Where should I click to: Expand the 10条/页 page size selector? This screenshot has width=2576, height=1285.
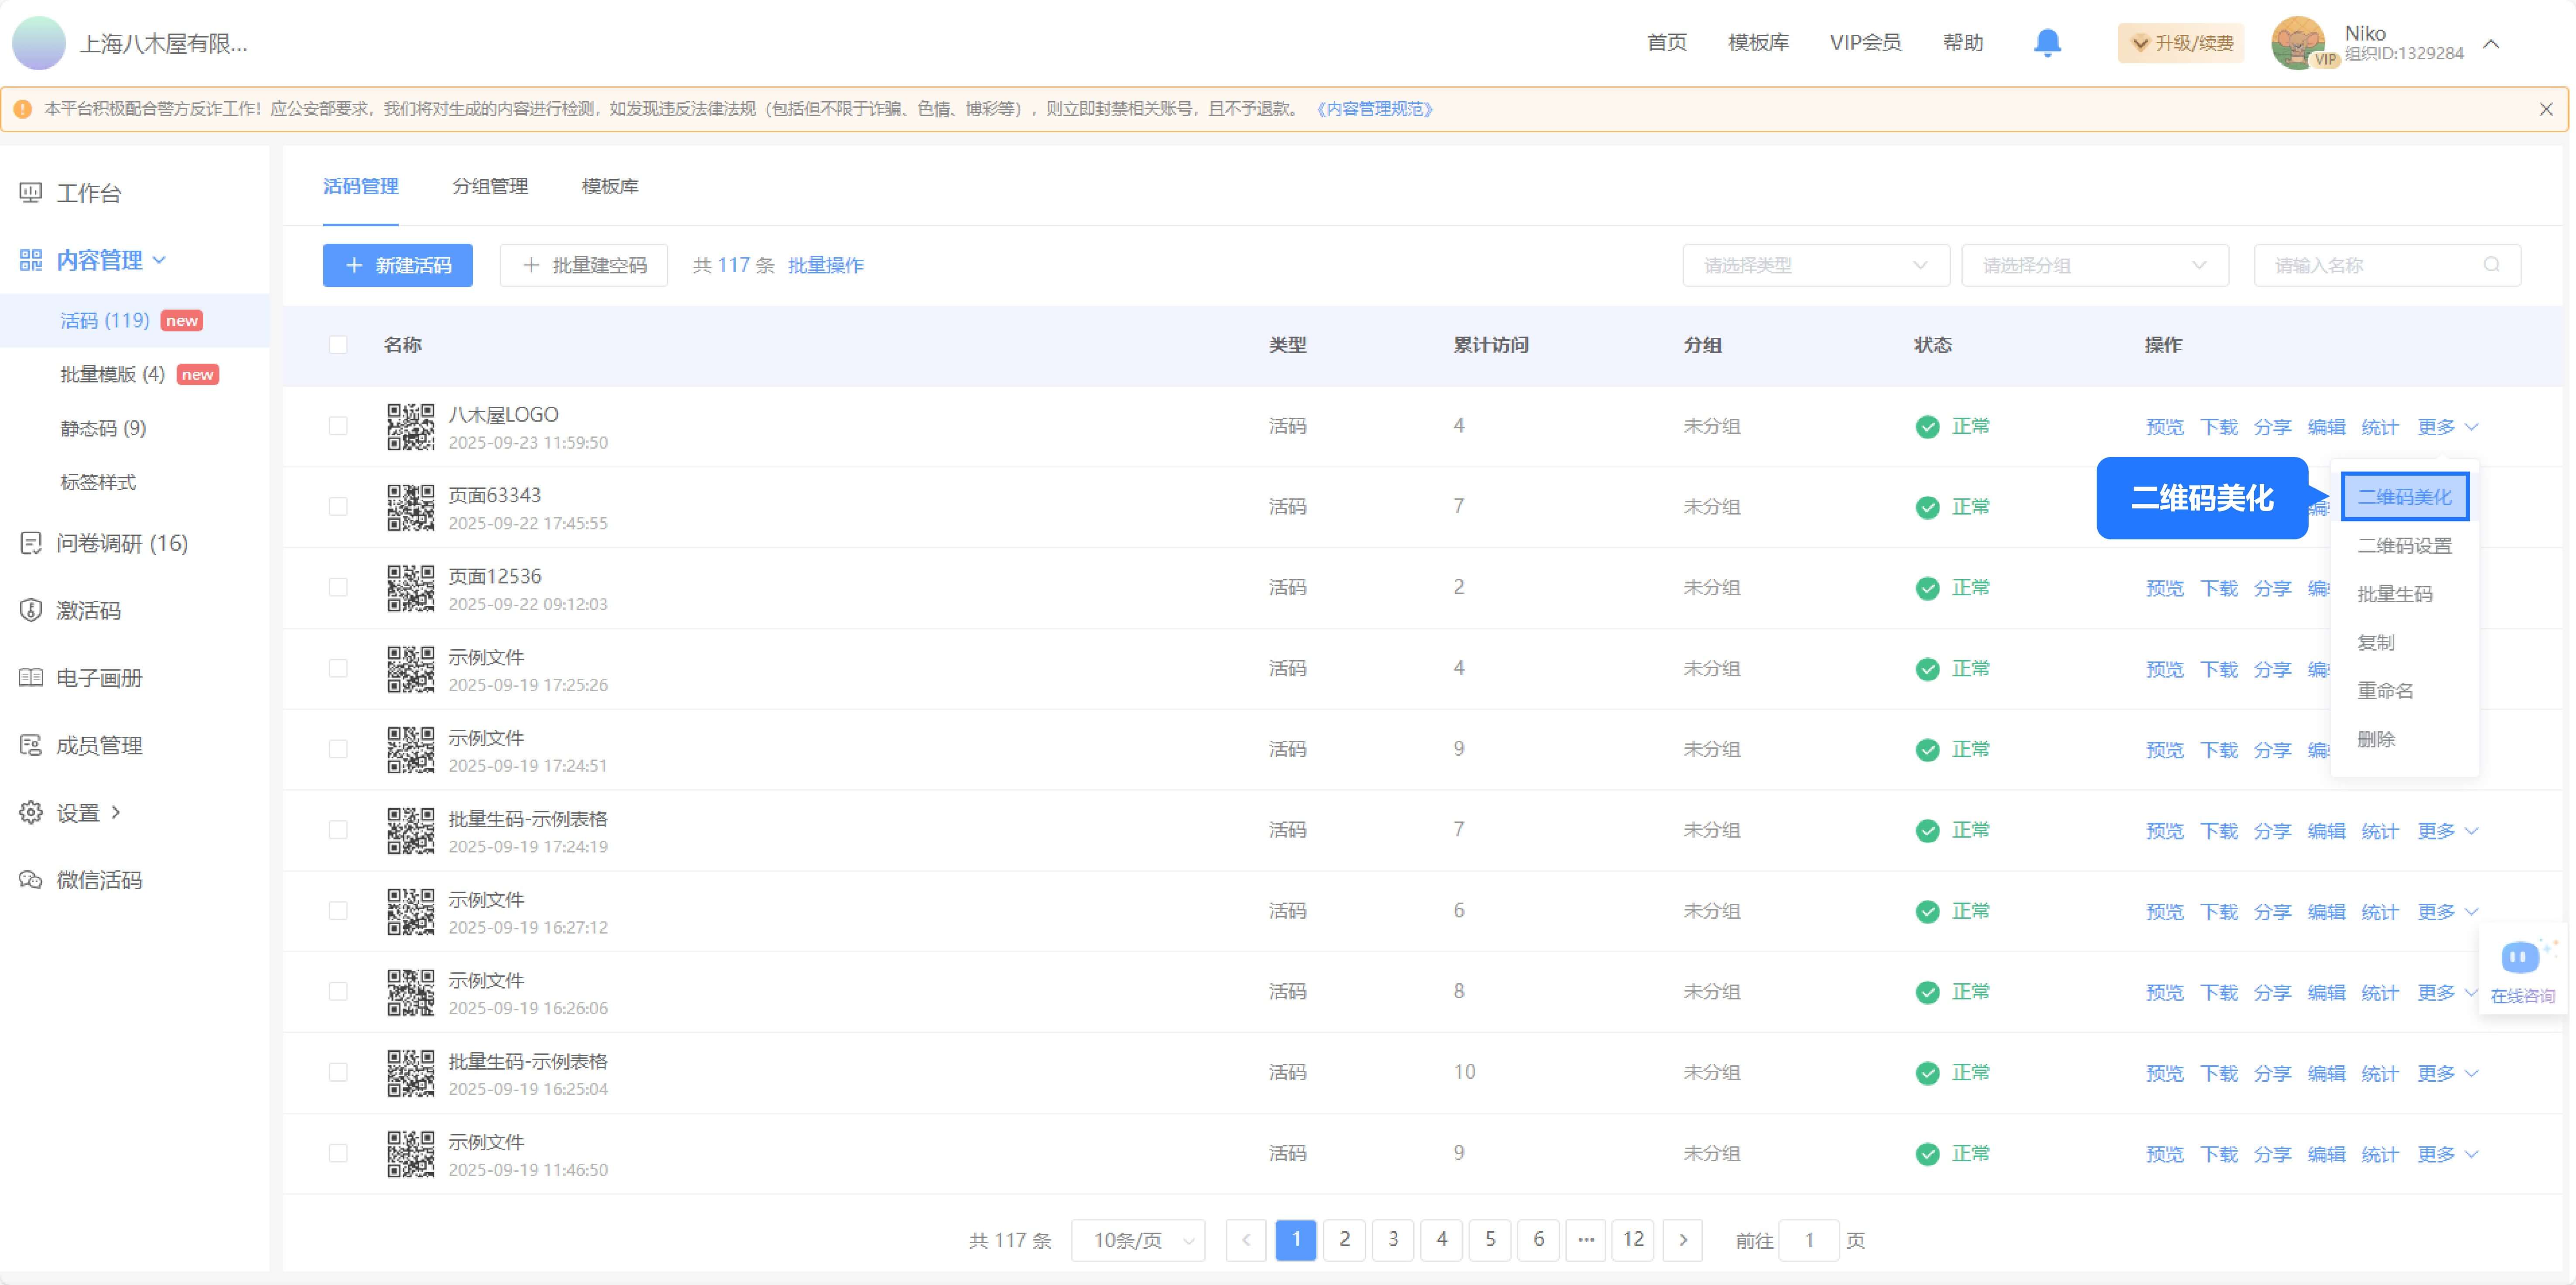(1138, 1240)
